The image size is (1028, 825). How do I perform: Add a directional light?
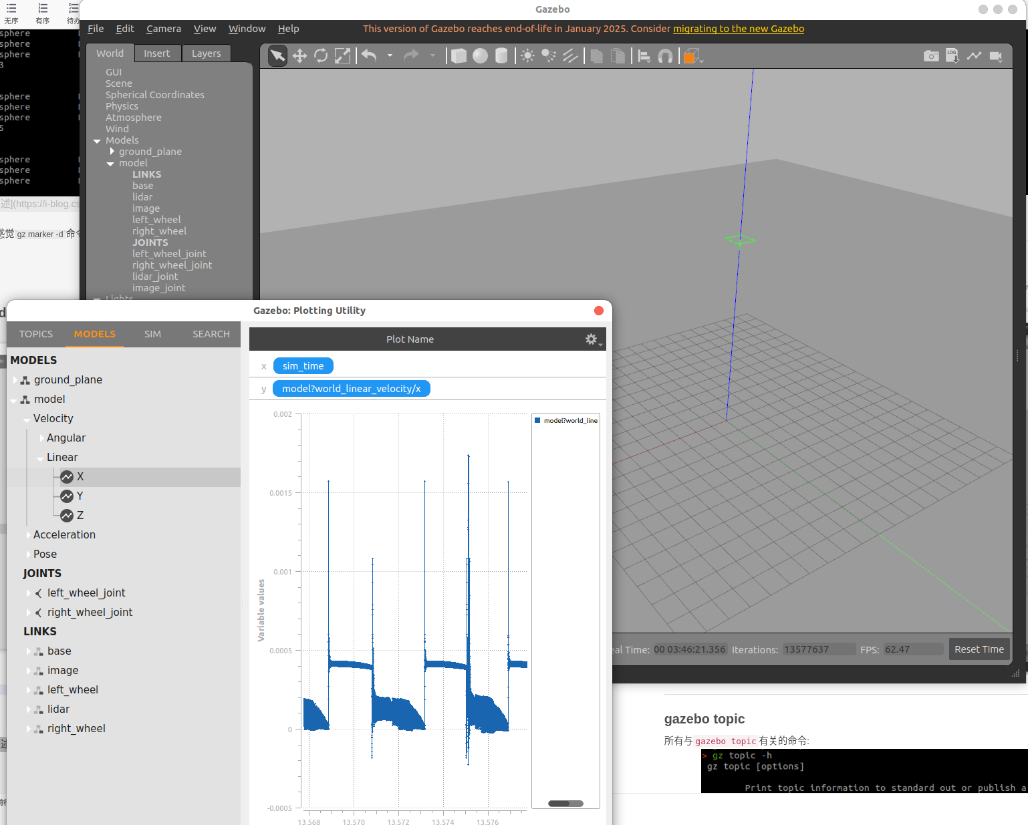click(570, 56)
